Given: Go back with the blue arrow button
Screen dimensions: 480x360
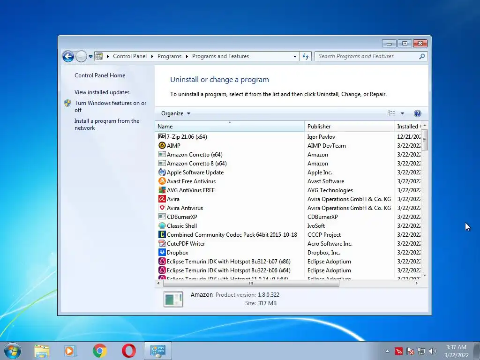Looking at the screenshot, I should point(68,56).
